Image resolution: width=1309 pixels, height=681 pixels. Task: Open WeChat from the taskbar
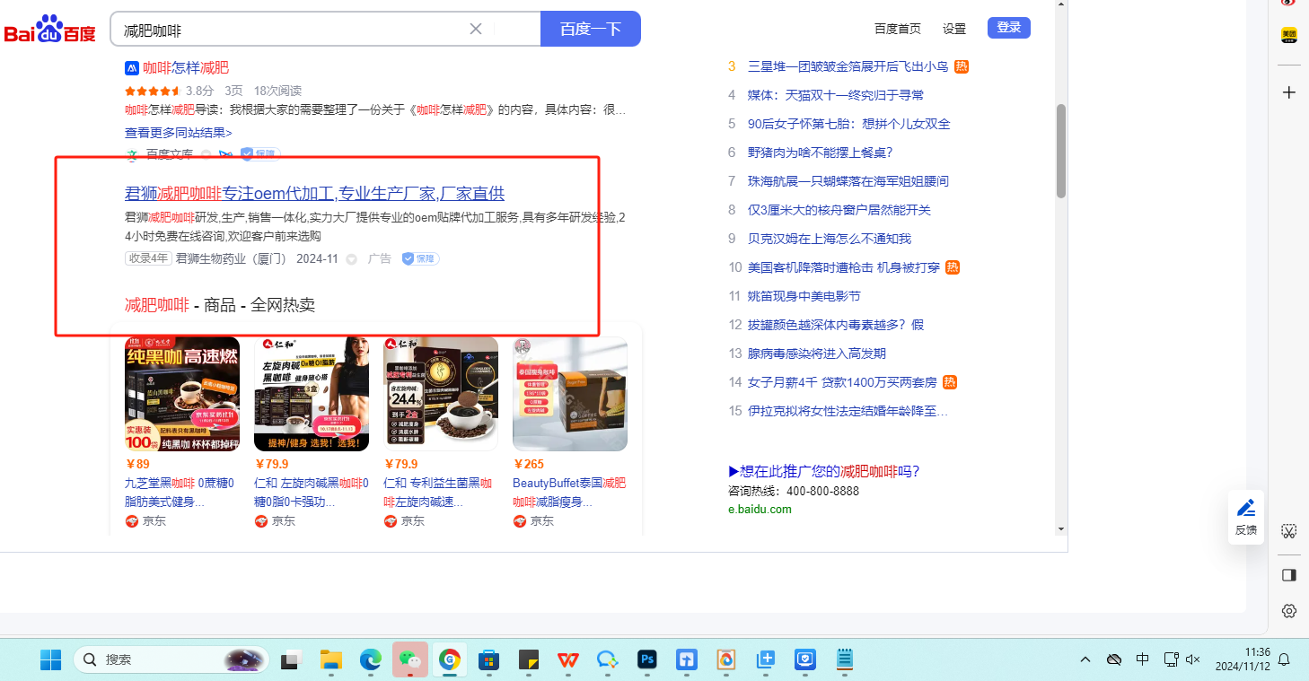click(x=409, y=660)
